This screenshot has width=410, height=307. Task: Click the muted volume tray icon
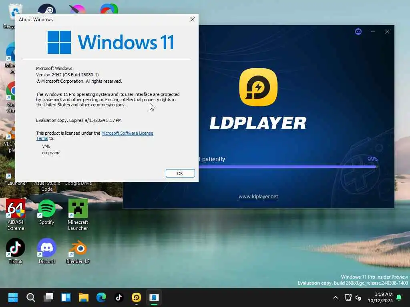[x=358, y=297]
